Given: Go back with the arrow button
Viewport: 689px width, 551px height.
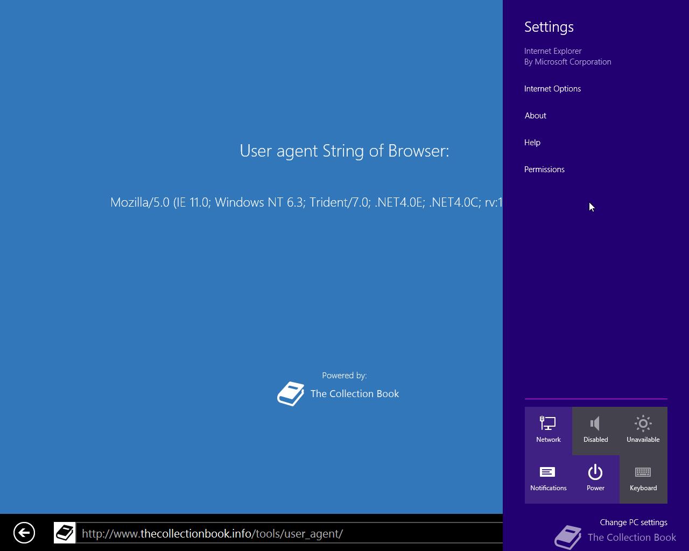Looking at the screenshot, I should (x=24, y=533).
